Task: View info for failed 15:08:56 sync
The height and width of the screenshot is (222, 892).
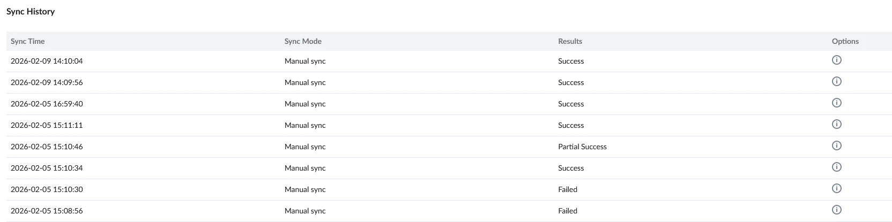Action: point(836,210)
